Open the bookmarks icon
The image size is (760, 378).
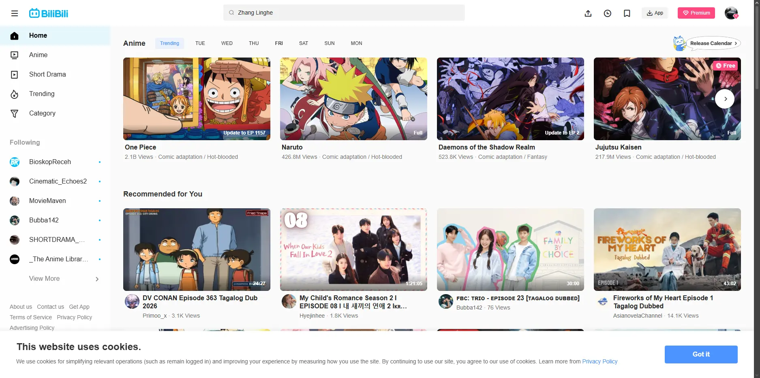627,13
